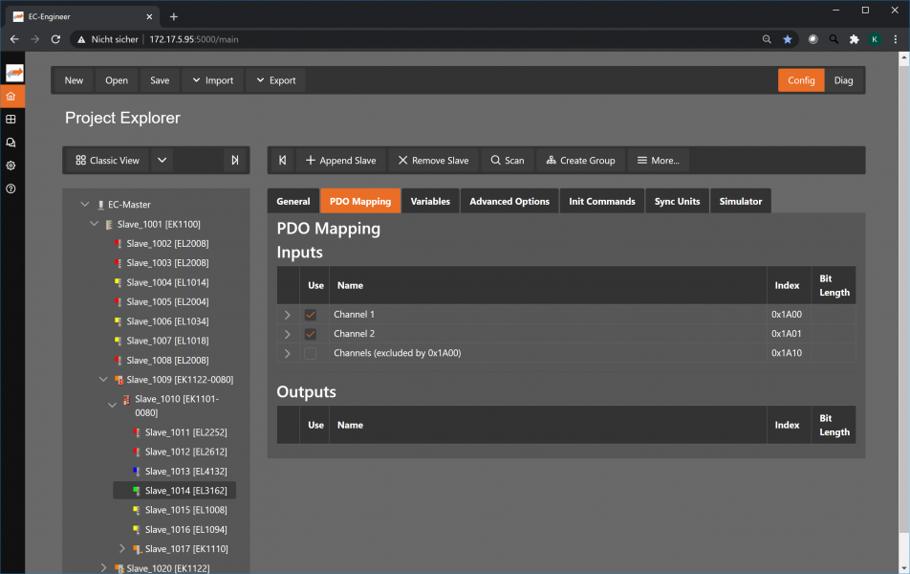
Task: Open the settings gear in left sidebar
Action: pyautogui.click(x=11, y=166)
